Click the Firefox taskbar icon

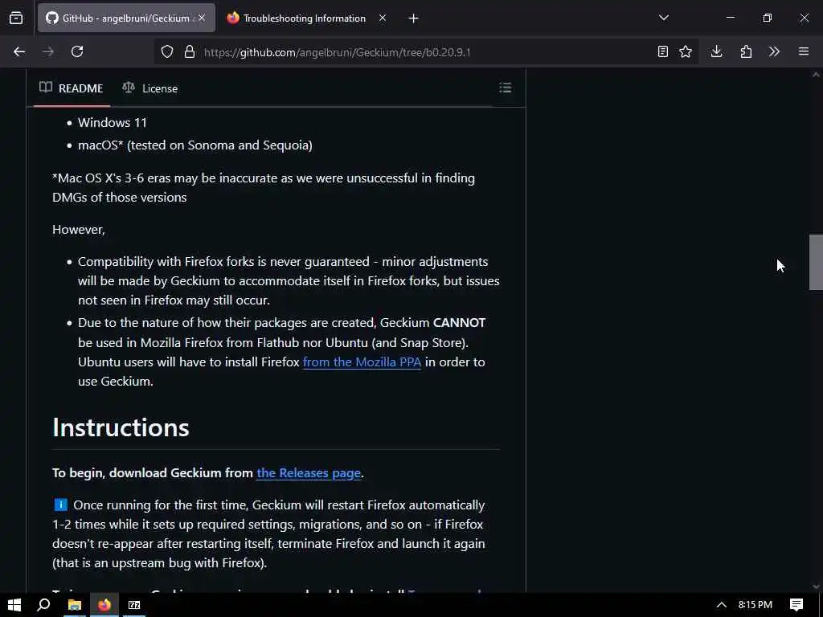click(x=104, y=605)
